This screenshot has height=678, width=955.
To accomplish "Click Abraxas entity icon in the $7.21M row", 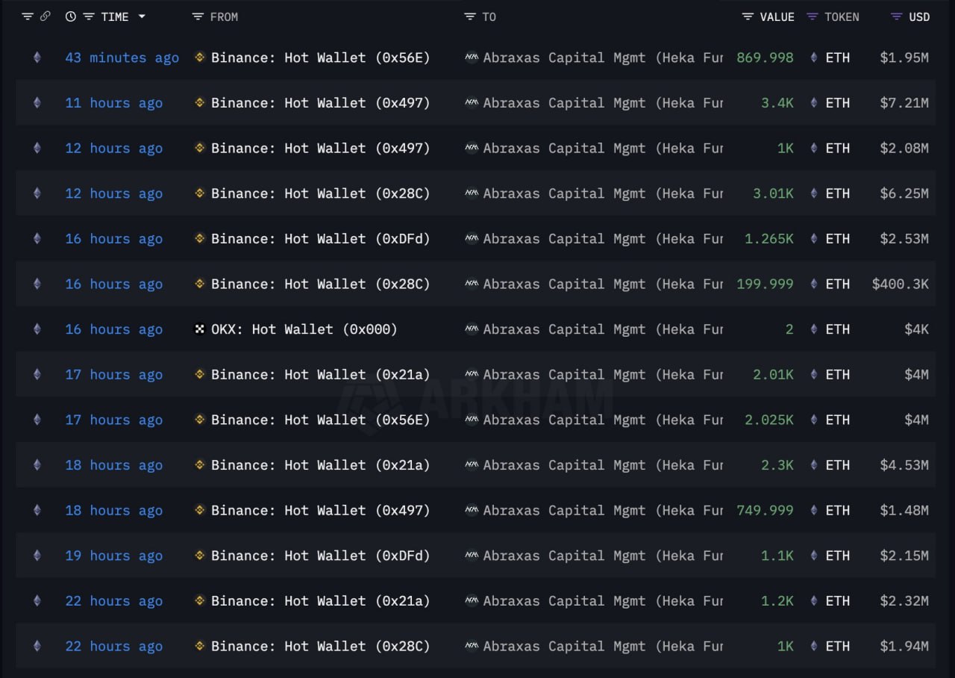I will 472,103.
